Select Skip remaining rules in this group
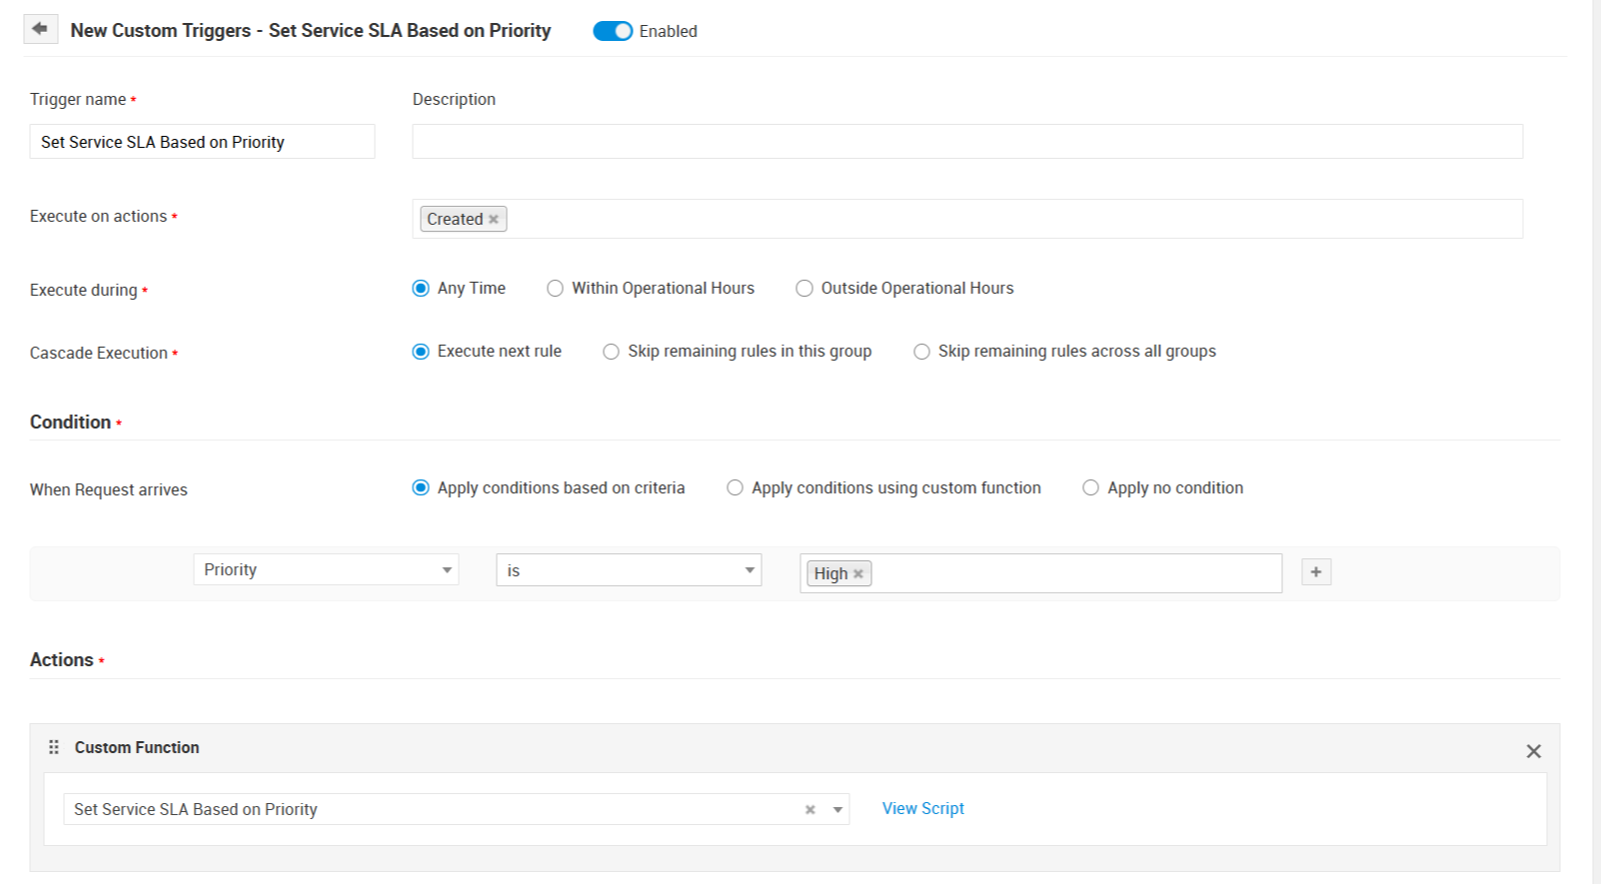Screen dimensions: 1601x884 click(612, 352)
